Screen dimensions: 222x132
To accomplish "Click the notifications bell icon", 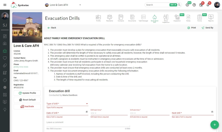I will [x=208, y=5].
